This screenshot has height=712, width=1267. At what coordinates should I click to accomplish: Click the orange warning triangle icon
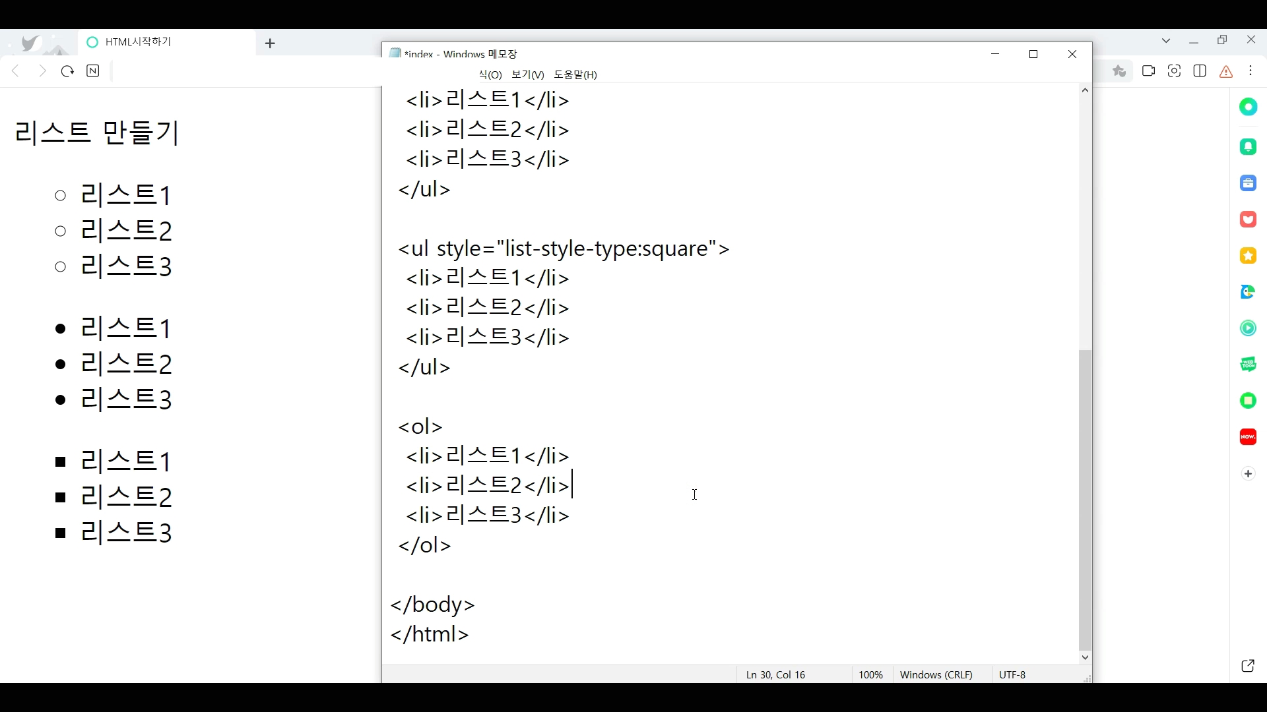point(1226,72)
